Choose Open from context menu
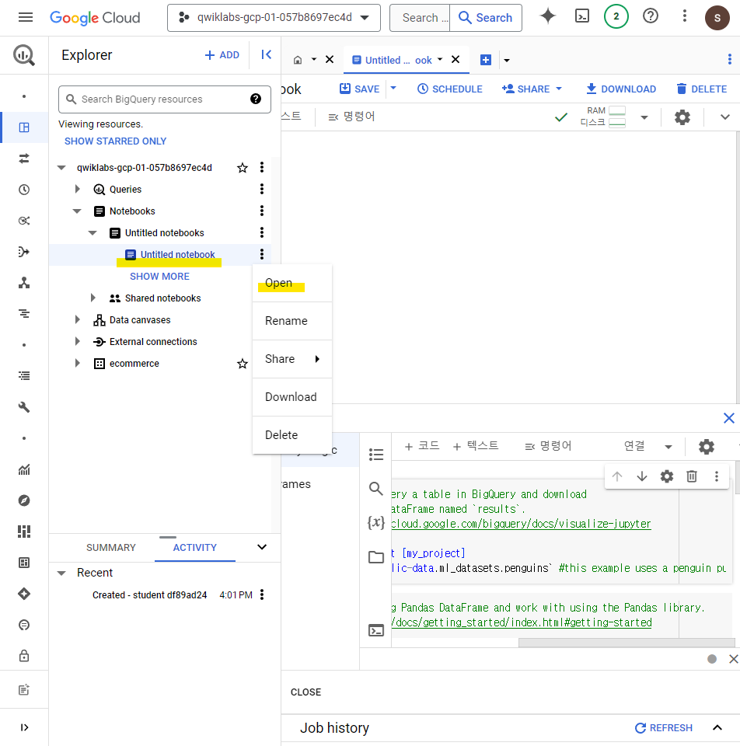Image resolution: width=740 pixels, height=746 pixels. (292, 283)
